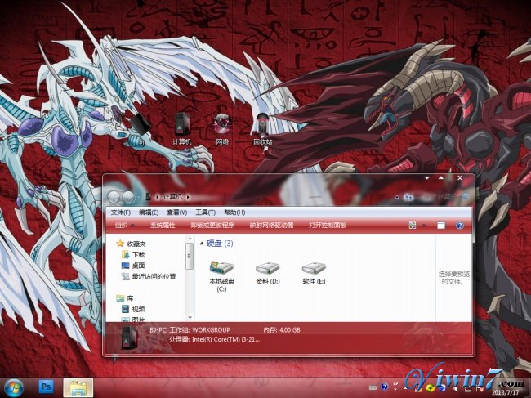Click Show desktop button at taskbar end
Viewport: 531px width, 398px height.
[528, 388]
